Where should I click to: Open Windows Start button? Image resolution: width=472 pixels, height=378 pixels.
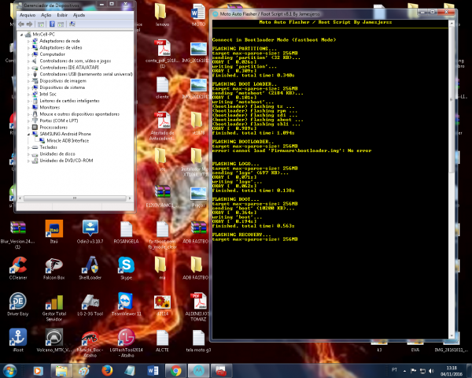(9, 370)
